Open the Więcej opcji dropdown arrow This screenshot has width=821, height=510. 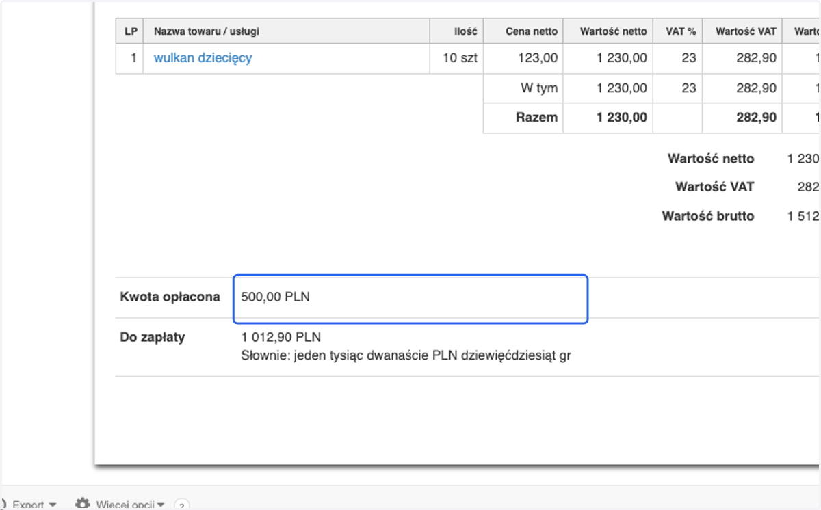[161, 505]
